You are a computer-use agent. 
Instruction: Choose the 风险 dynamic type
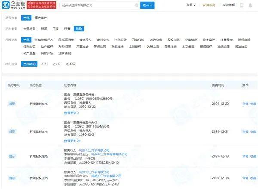pyautogui.click(x=79, y=29)
